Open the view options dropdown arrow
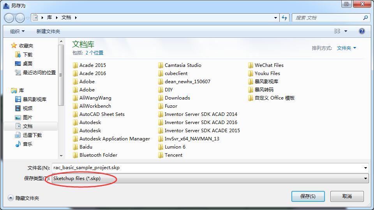Screen dimensions: 374x210 346,31
